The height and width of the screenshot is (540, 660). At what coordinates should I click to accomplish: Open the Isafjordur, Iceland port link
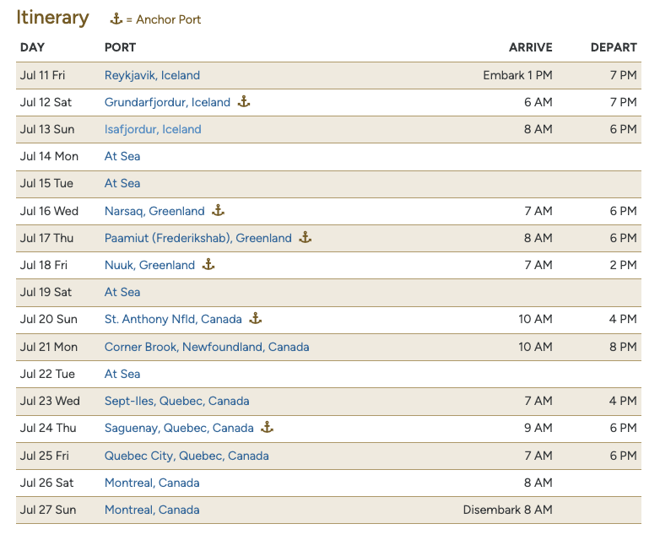(153, 129)
